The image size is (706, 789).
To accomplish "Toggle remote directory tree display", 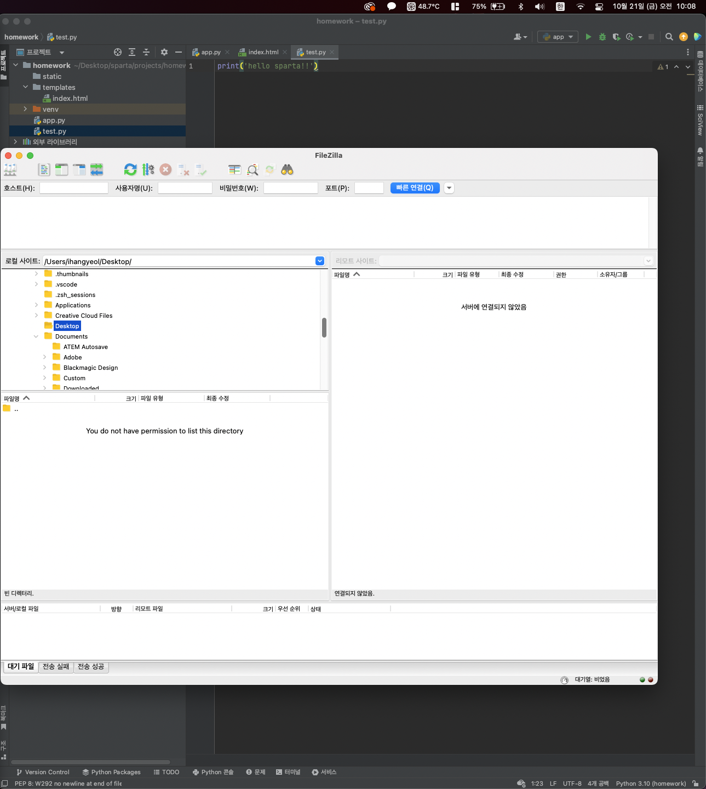I will [79, 170].
